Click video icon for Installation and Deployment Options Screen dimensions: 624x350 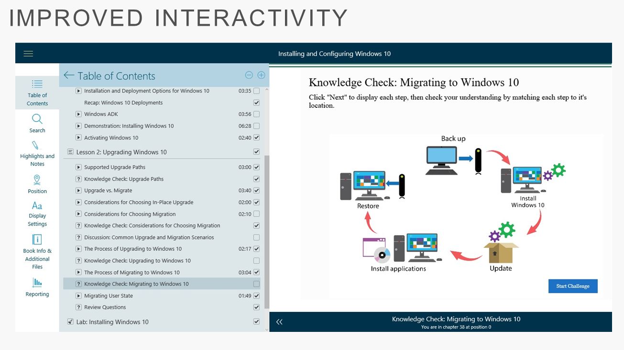(x=79, y=91)
